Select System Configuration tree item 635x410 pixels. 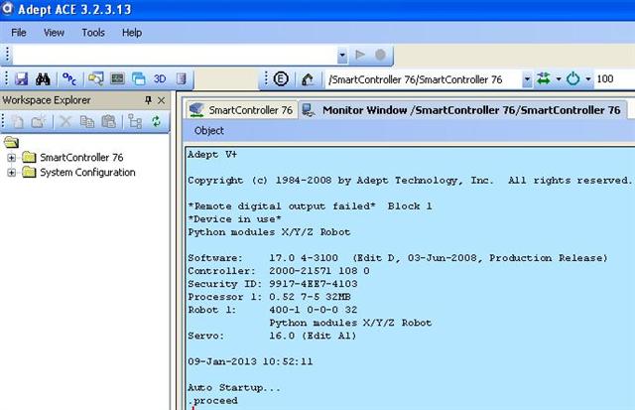(87, 172)
